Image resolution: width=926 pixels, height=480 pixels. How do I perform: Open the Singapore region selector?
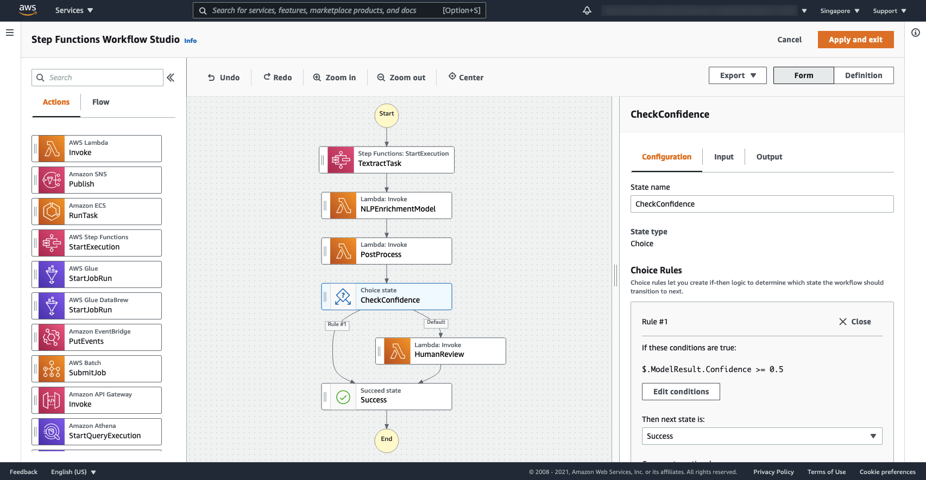pos(840,11)
